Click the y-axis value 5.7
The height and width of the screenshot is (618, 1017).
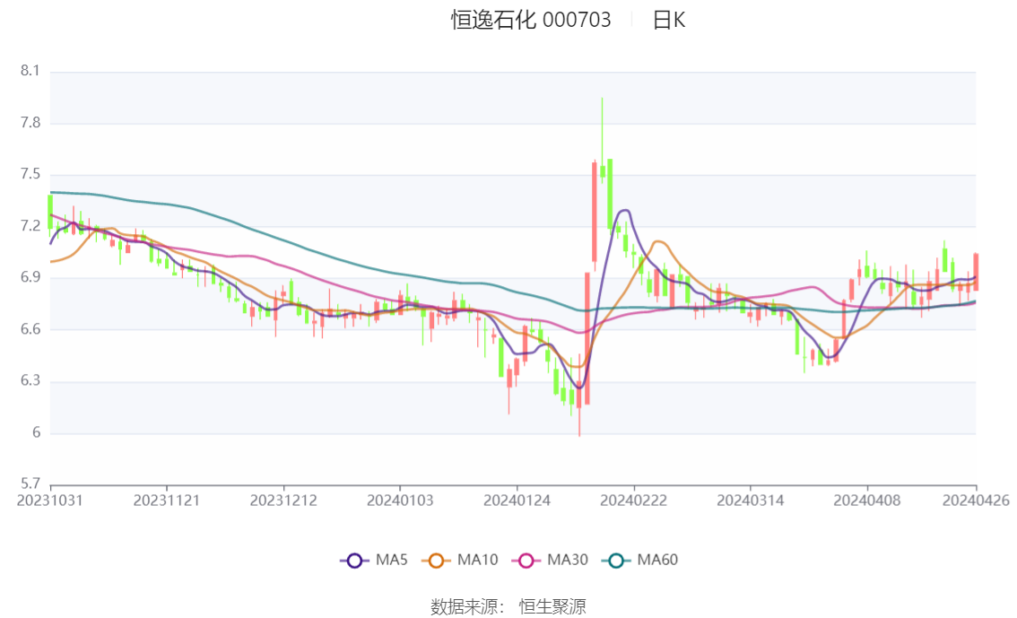pyautogui.click(x=30, y=483)
